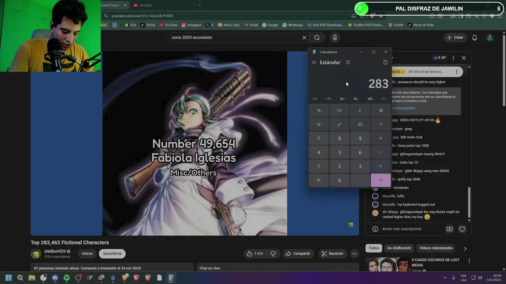Click digit 5 on Calculator keypad

click(x=339, y=152)
